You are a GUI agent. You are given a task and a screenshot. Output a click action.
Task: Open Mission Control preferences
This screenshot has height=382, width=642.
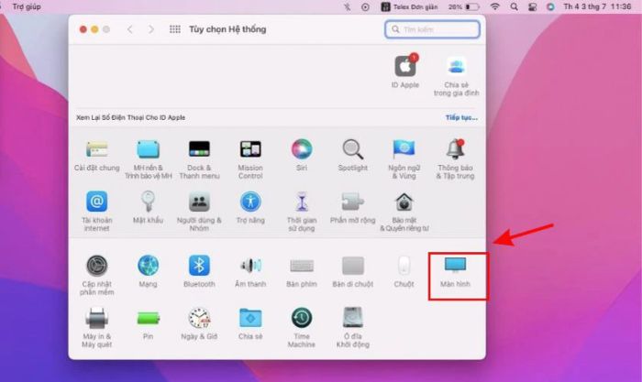tap(250, 159)
